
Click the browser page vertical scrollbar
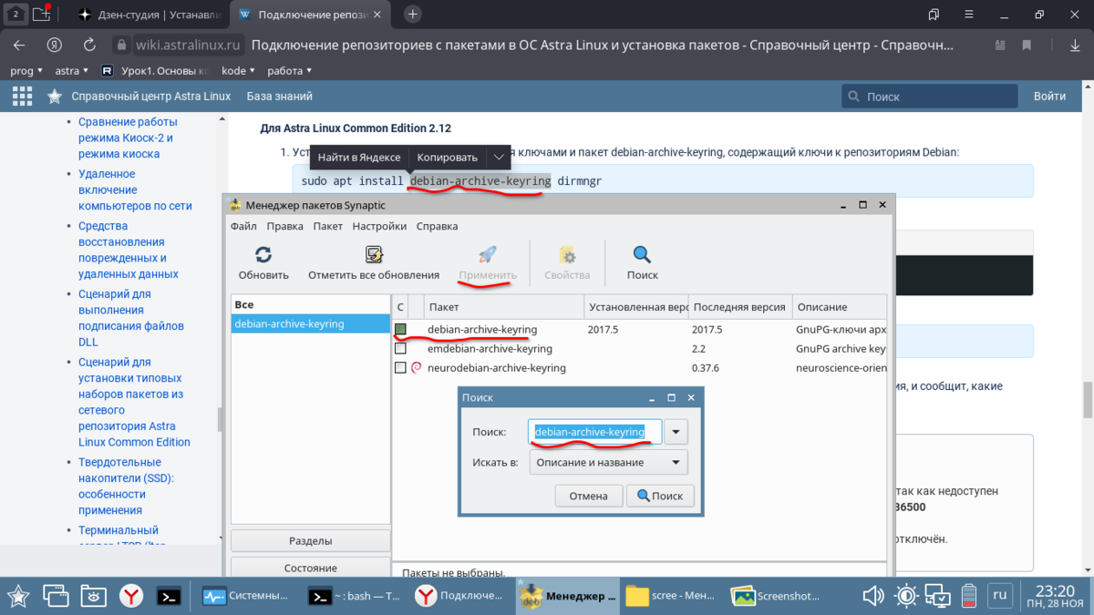1087,398
